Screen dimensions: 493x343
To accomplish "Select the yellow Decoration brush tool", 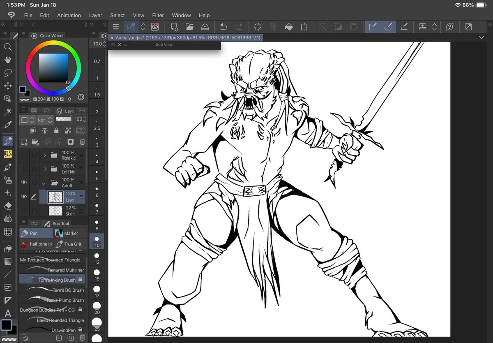I will tap(7, 154).
